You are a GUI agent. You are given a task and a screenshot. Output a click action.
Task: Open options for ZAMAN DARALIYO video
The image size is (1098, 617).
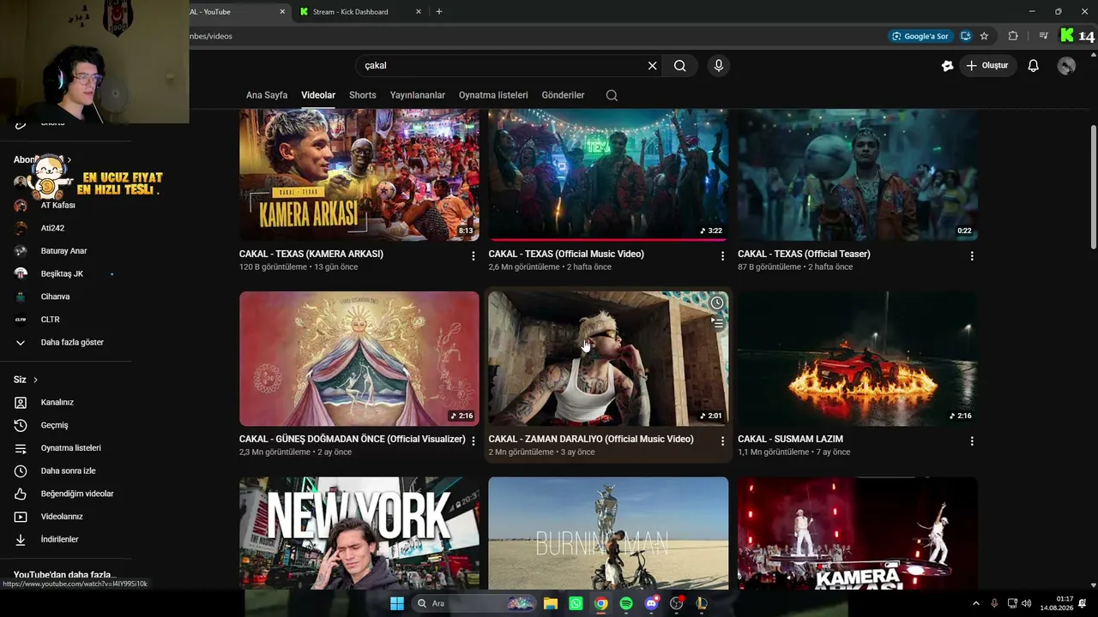722,441
